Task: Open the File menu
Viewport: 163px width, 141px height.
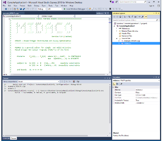Action: (x=4, y=6)
